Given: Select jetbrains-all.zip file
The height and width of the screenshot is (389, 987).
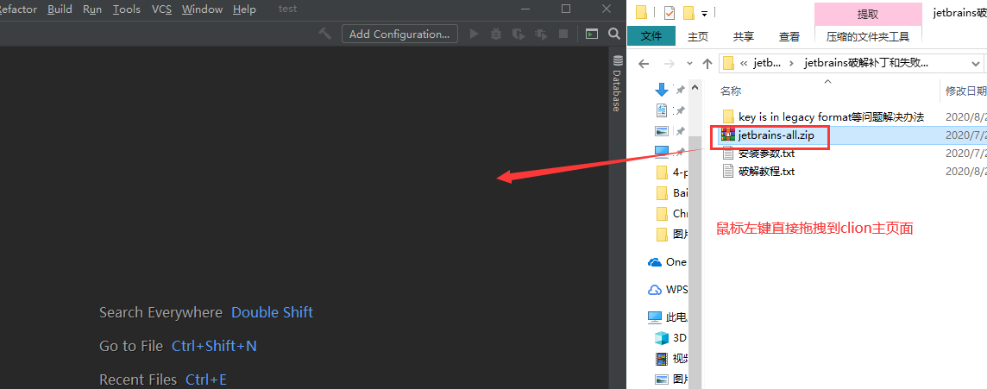Looking at the screenshot, I should [776, 135].
